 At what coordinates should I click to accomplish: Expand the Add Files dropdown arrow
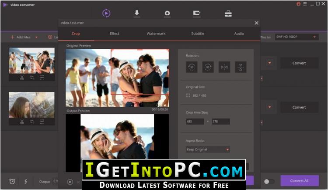tap(36, 37)
